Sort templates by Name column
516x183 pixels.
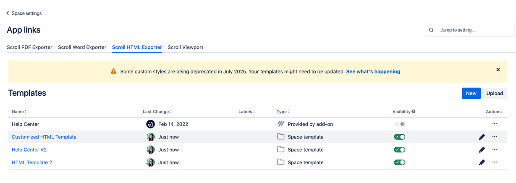(19, 112)
